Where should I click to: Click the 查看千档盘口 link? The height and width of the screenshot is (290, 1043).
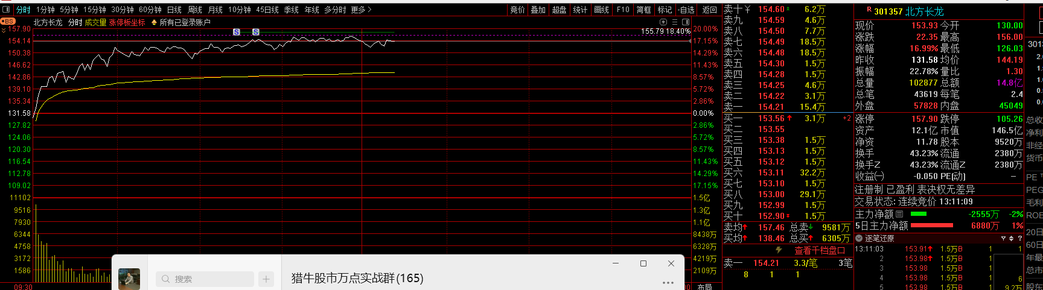pos(819,250)
